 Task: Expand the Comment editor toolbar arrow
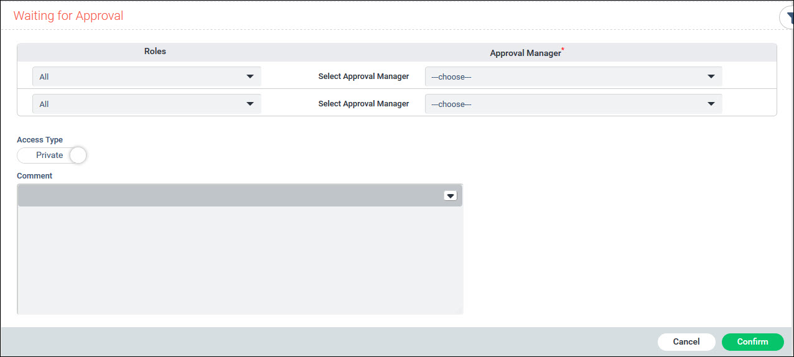click(451, 196)
